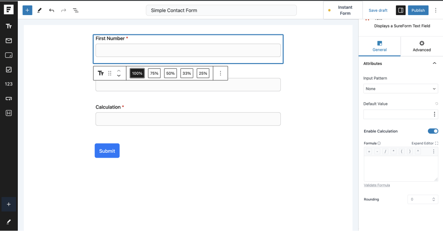This screenshot has height=231, width=443.
Task: Click the block inserter plus icon
Action: [x=27, y=10]
